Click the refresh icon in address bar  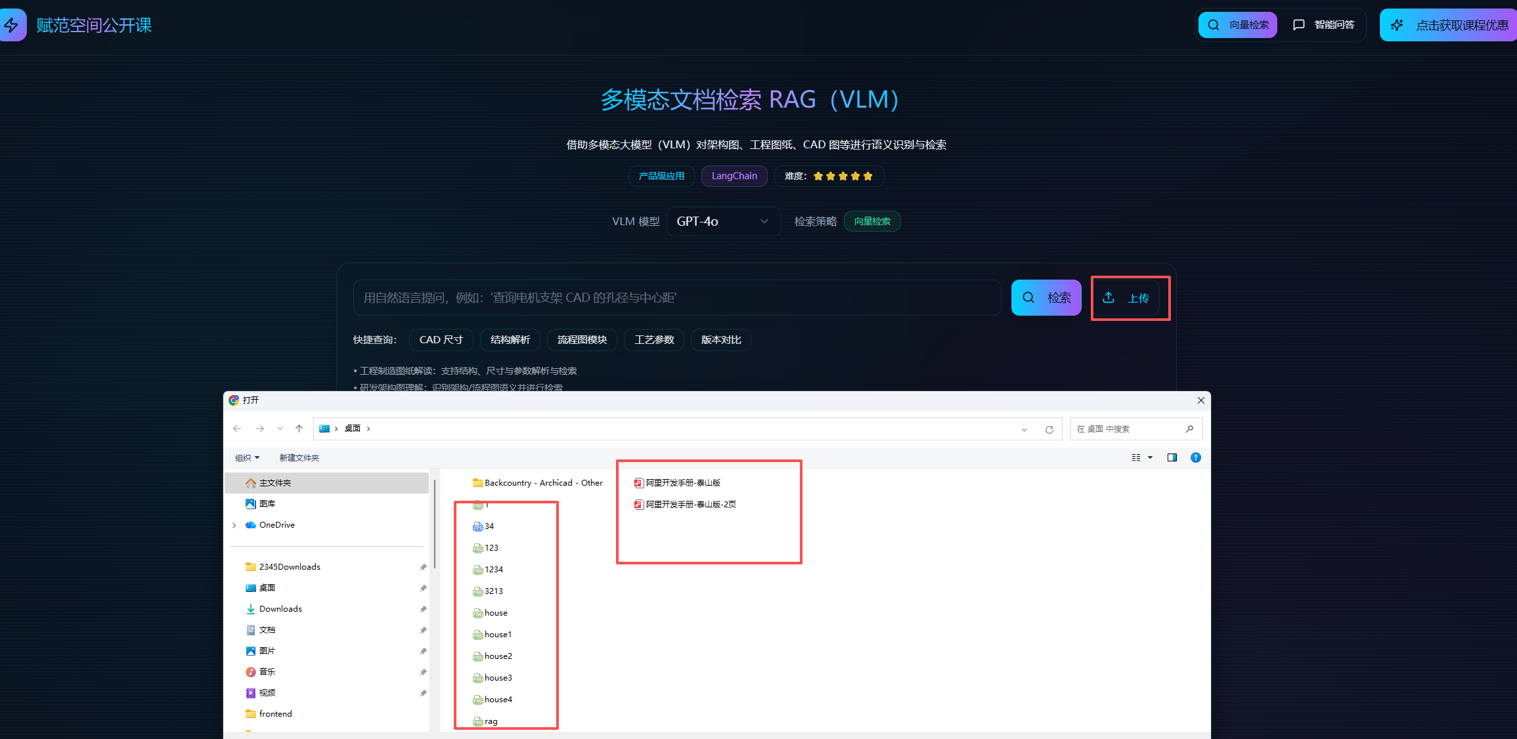[1049, 429]
